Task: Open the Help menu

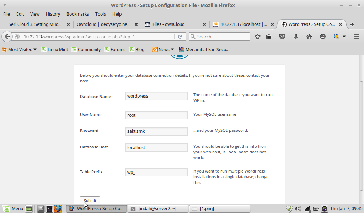Action: 117,14
